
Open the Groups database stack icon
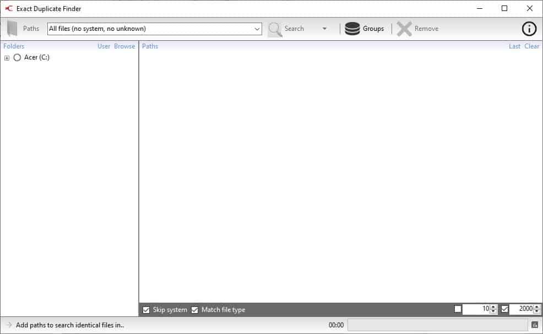click(x=352, y=29)
